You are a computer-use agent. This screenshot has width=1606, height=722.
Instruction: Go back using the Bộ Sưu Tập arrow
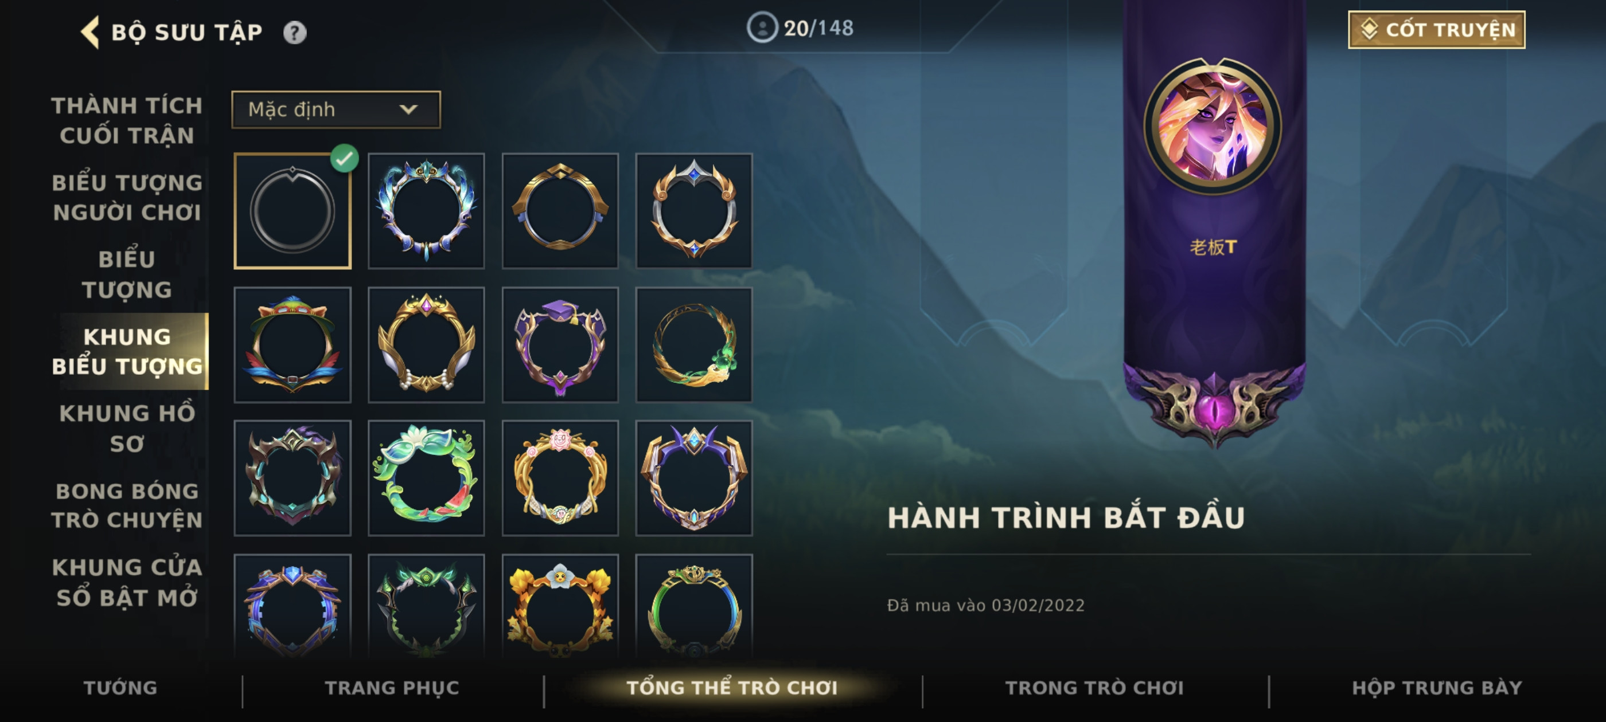point(91,32)
